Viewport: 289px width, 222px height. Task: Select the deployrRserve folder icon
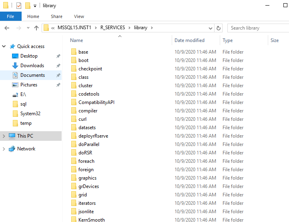74,136
